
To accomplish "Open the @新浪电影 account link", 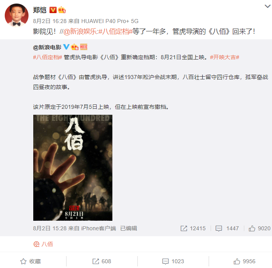I will [x=47, y=47].
